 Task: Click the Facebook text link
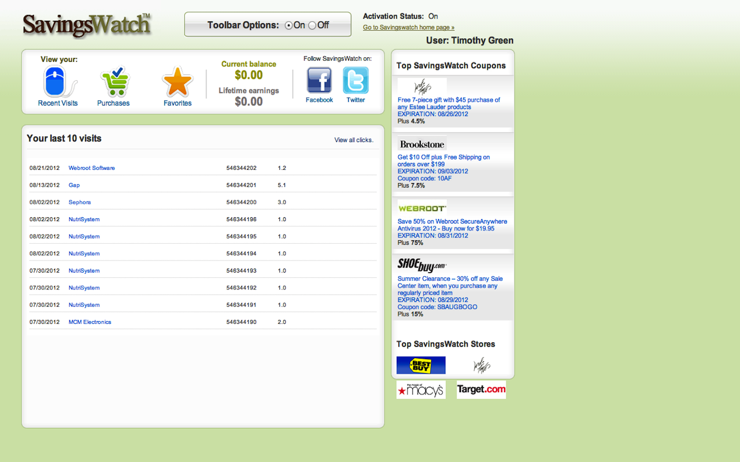319,100
